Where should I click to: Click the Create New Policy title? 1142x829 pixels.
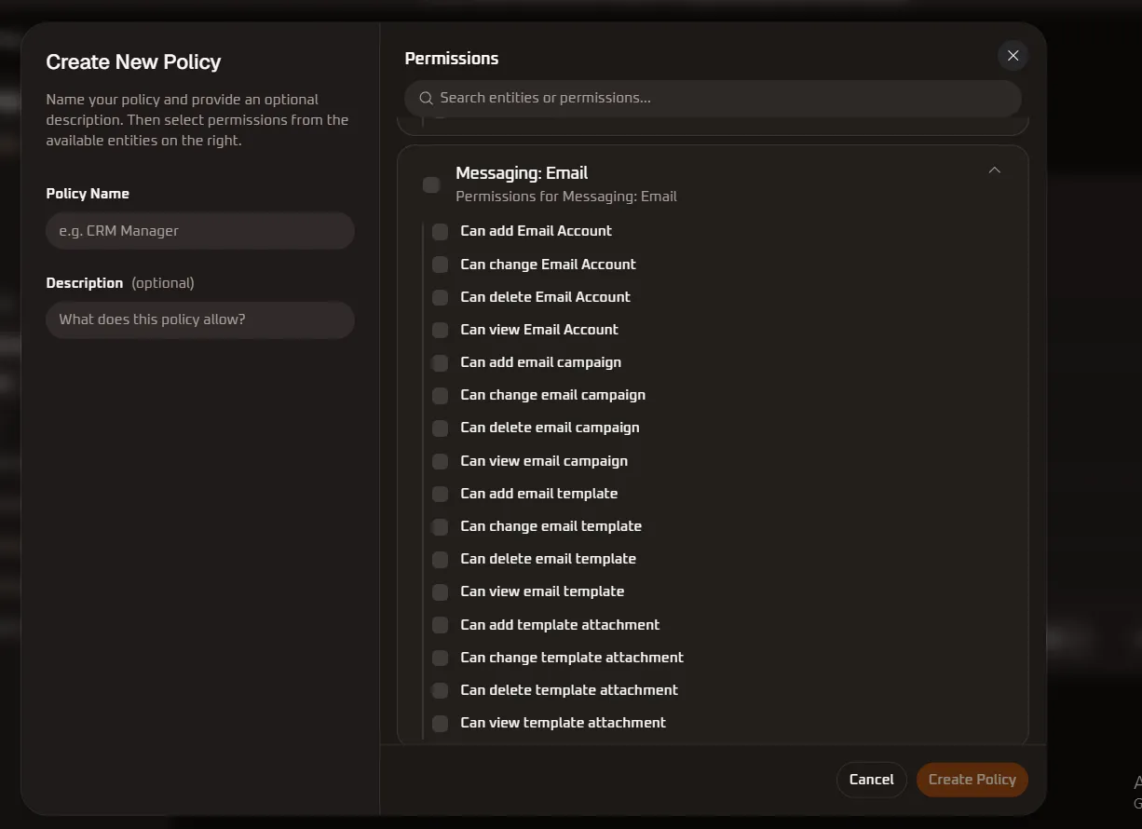(x=133, y=62)
